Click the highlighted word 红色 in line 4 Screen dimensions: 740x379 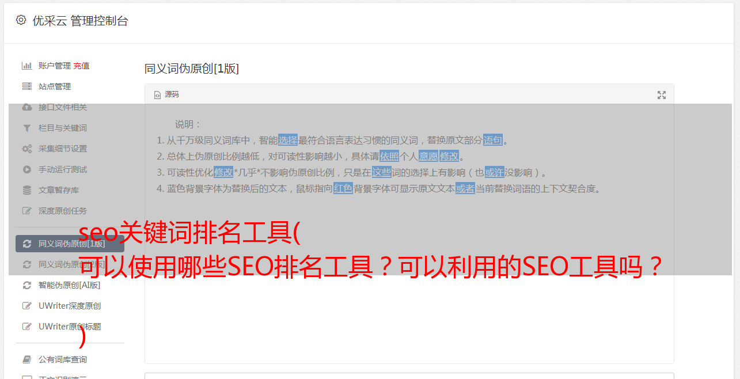[343, 188]
